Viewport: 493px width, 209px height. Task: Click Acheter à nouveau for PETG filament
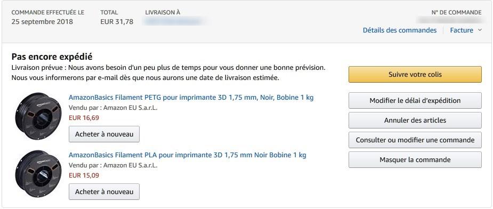(x=104, y=134)
